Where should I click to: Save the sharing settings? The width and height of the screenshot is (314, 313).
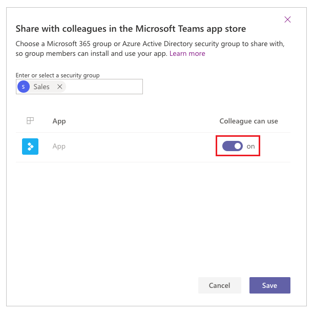[270, 285]
